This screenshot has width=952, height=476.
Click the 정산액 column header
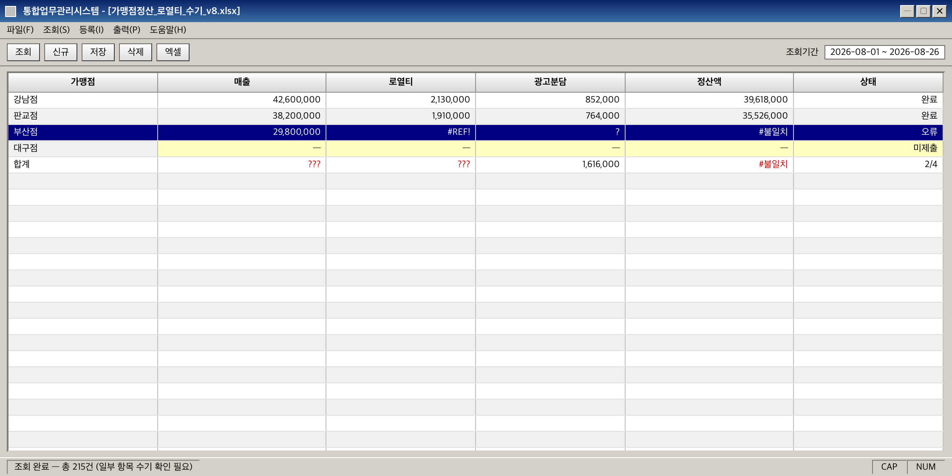point(709,82)
